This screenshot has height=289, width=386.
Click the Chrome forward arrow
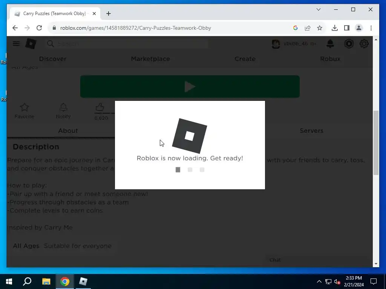[27, 28]
